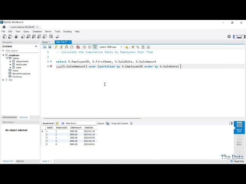Image resolution: width=246 pixels, height=184 pixels.
Task: Expand the sales table
Action: [10, 67]
